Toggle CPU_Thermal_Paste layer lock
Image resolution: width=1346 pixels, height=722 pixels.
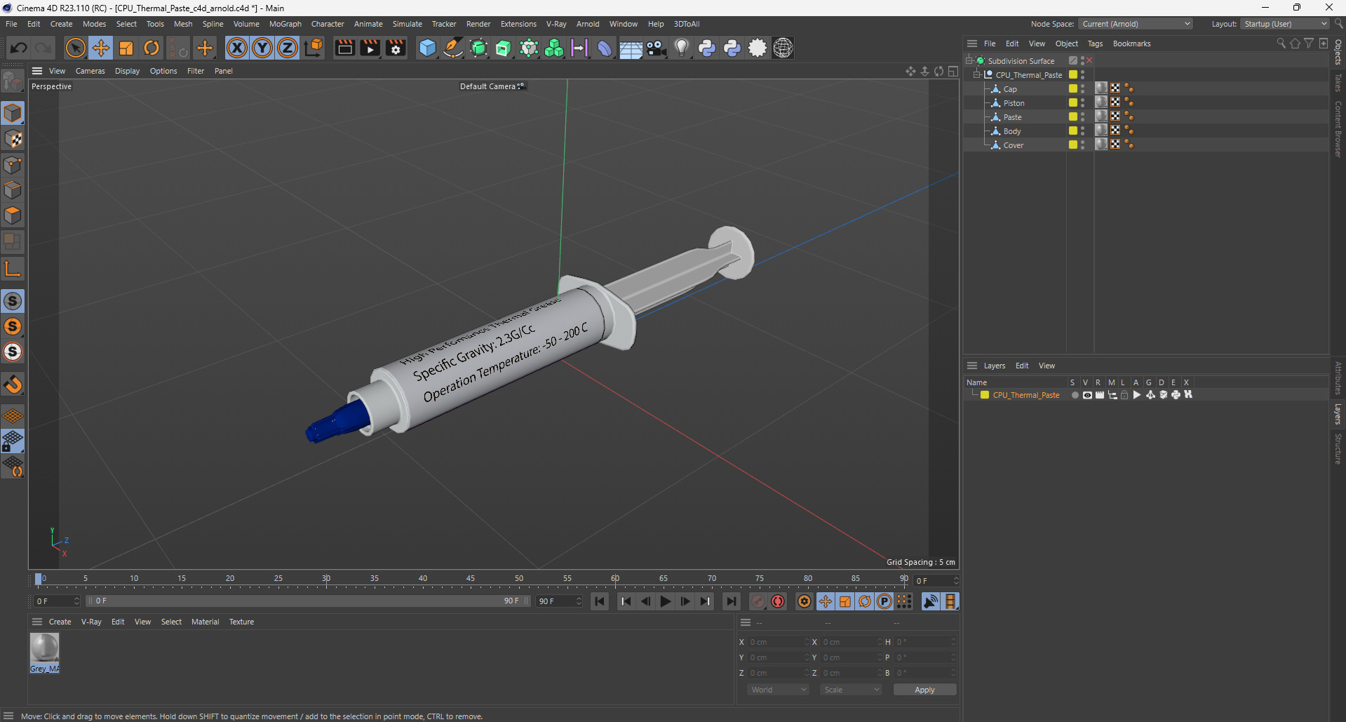coord(1124,395)
